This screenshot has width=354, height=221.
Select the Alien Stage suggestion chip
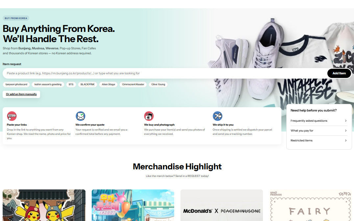108,85
